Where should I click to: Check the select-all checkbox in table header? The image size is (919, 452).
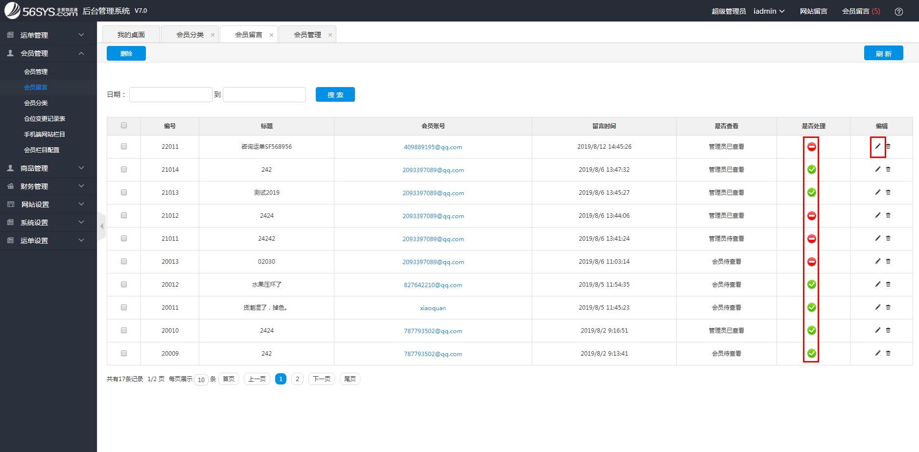[x=124, y=126]
